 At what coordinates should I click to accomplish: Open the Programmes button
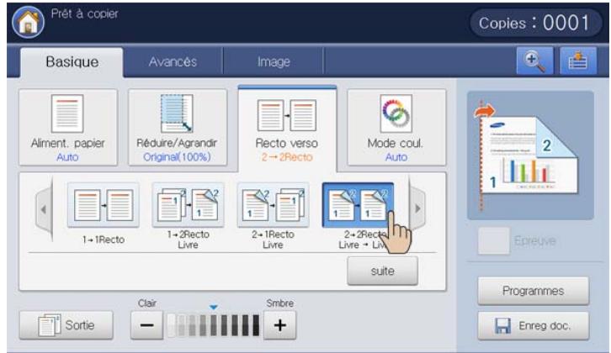(x=533, y=292)
